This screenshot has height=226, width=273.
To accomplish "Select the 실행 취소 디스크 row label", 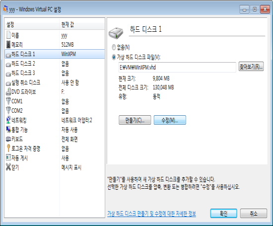I will [x=26, y=82].
